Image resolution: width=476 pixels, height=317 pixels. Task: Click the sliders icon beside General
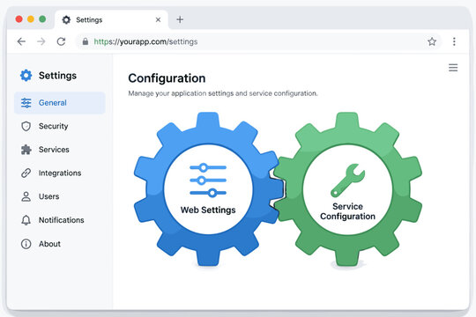[26, 103]
